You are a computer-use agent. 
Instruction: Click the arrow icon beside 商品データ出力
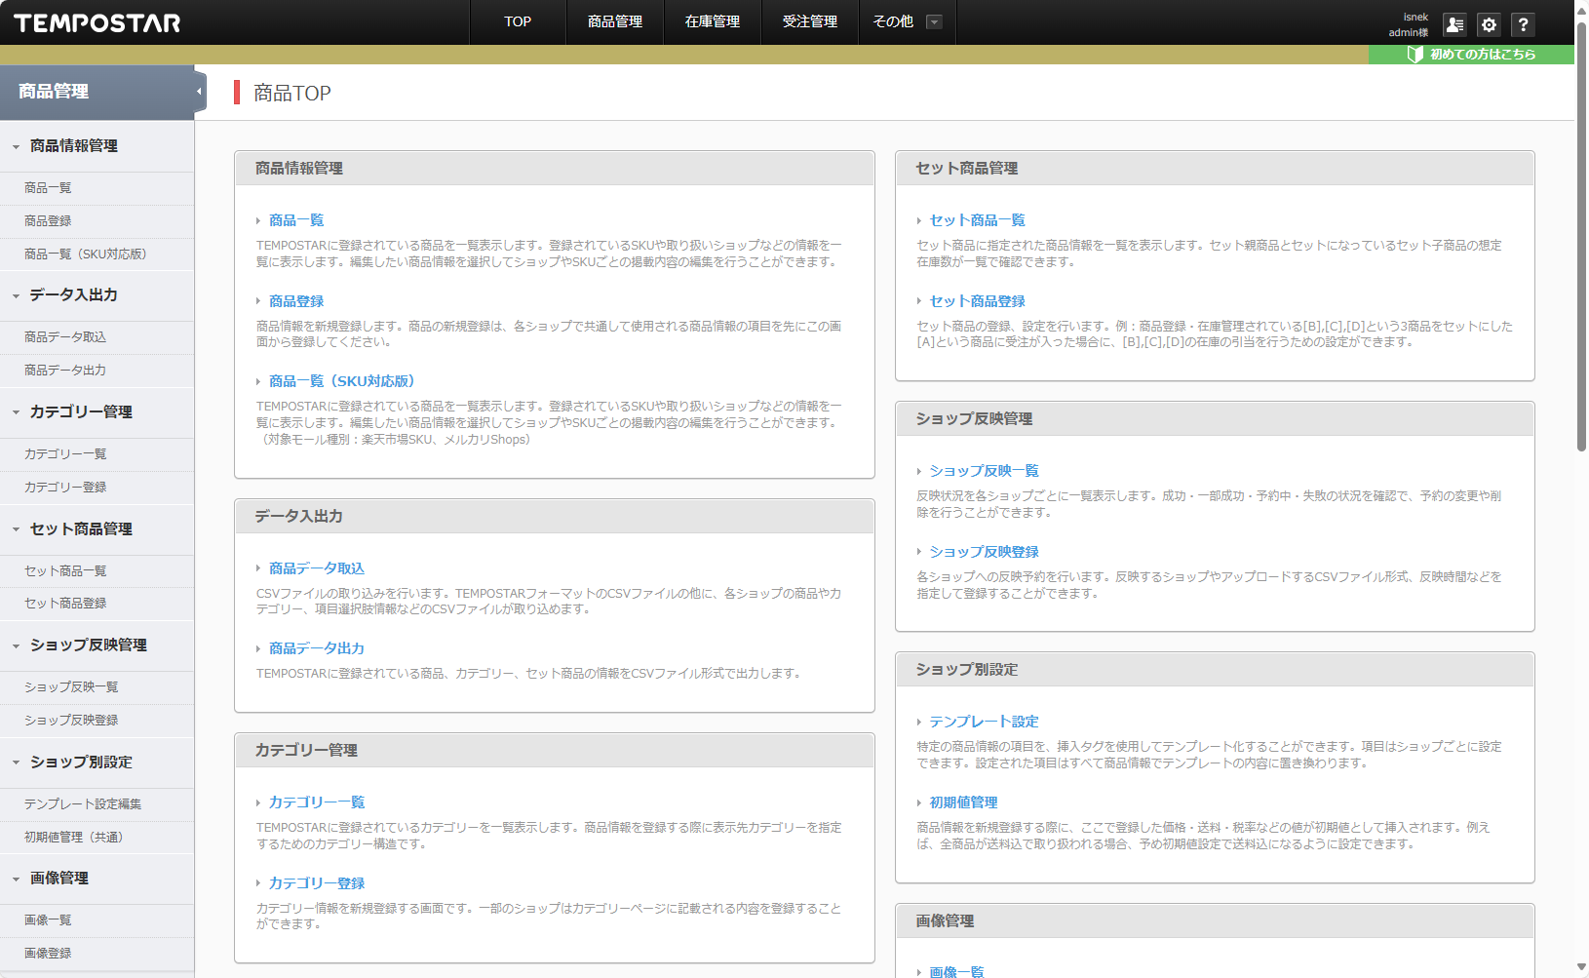pos(259,648)
